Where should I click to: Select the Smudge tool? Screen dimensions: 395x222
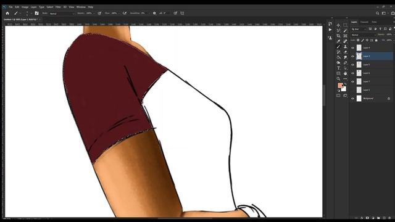coord(345,57)
